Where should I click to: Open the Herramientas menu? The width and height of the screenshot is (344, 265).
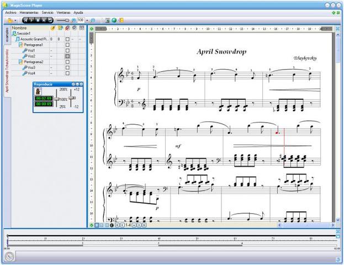point(29,13)
